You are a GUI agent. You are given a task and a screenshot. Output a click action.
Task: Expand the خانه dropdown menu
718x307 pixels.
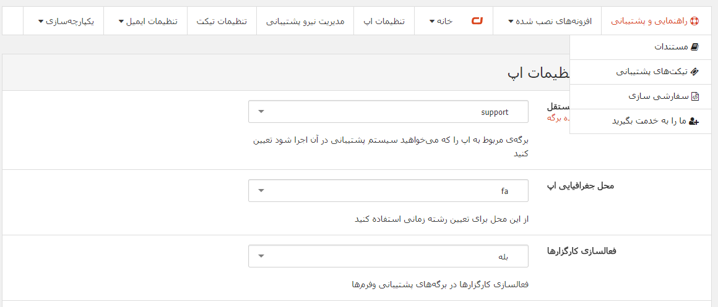(441, 21)
